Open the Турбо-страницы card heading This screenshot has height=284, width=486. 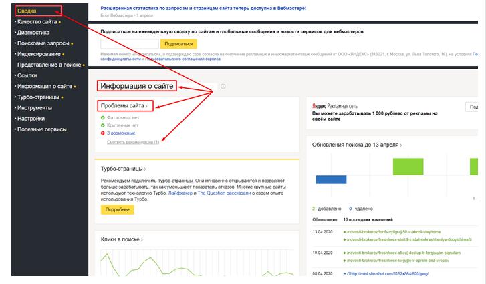(123, 169)
